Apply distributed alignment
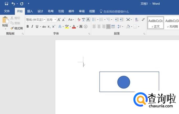This screenshot has width=179, height=114. tap(113, 26)
